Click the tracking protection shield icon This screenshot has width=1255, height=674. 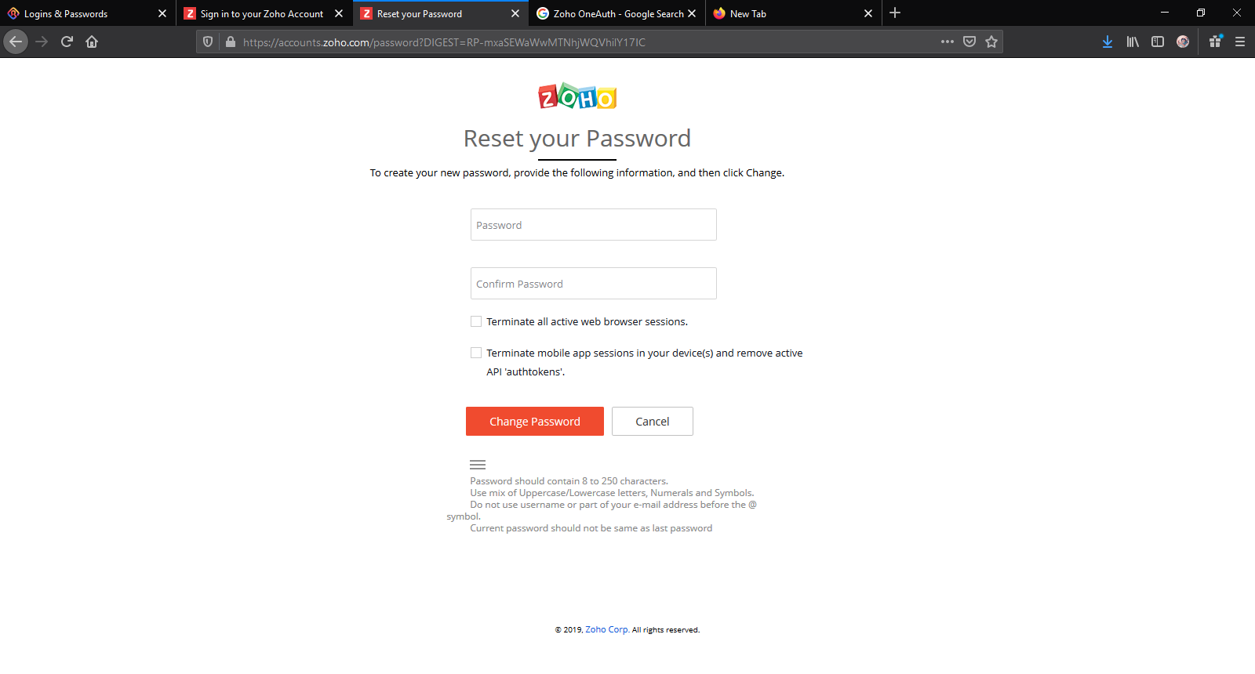coord(208,42)
